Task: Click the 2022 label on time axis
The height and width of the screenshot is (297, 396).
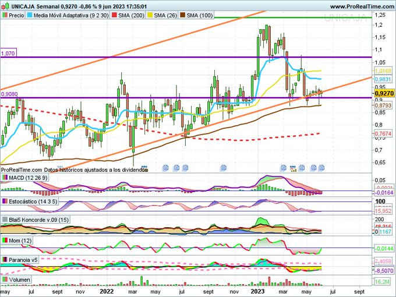Action: [107, 291]
